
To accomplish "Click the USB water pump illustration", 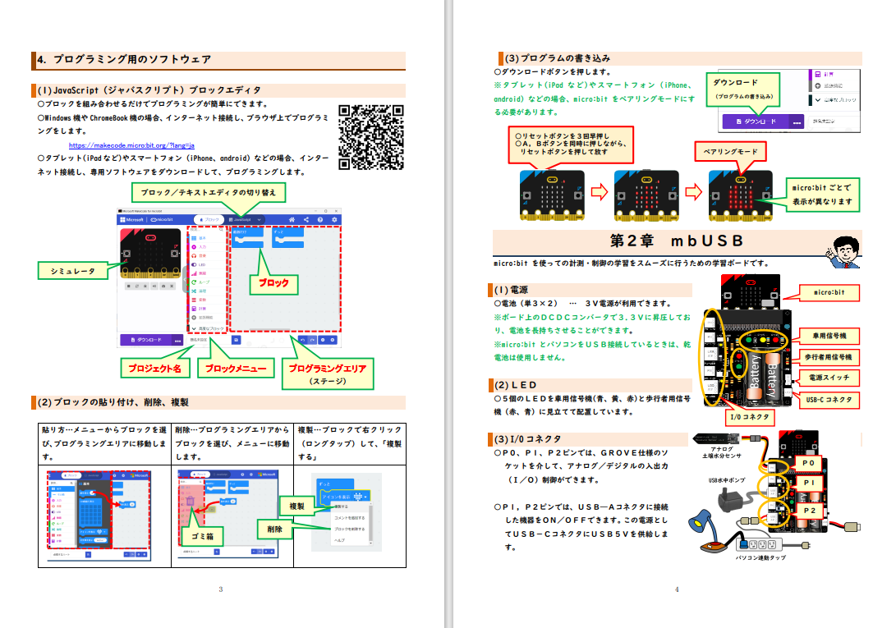I will point(730,500).
